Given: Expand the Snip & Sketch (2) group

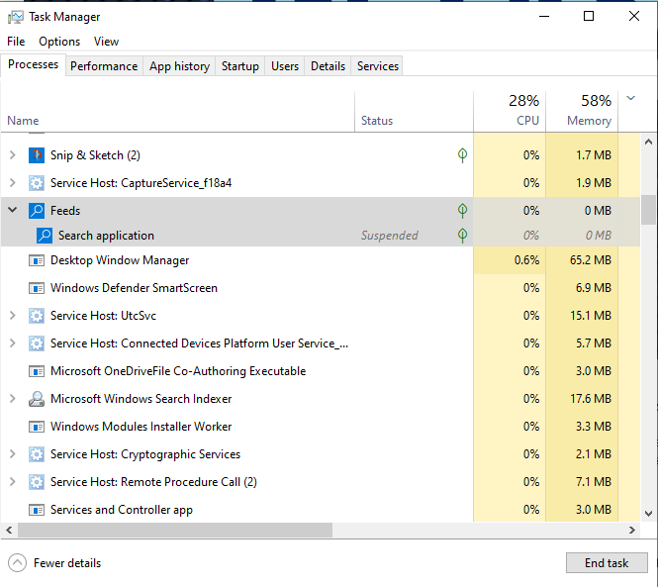Looking at the screenshot, I should (13, 155).
